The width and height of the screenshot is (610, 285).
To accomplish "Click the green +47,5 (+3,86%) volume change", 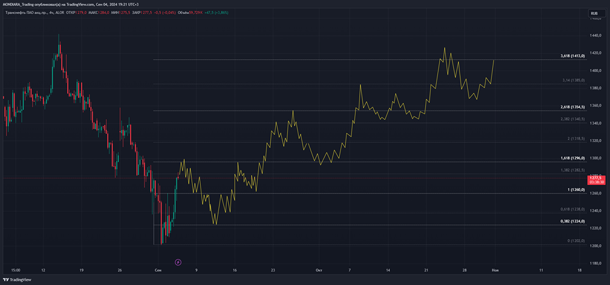I will pos(217,13).
